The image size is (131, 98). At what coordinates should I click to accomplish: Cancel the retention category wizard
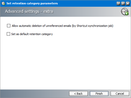coord(120,94)
